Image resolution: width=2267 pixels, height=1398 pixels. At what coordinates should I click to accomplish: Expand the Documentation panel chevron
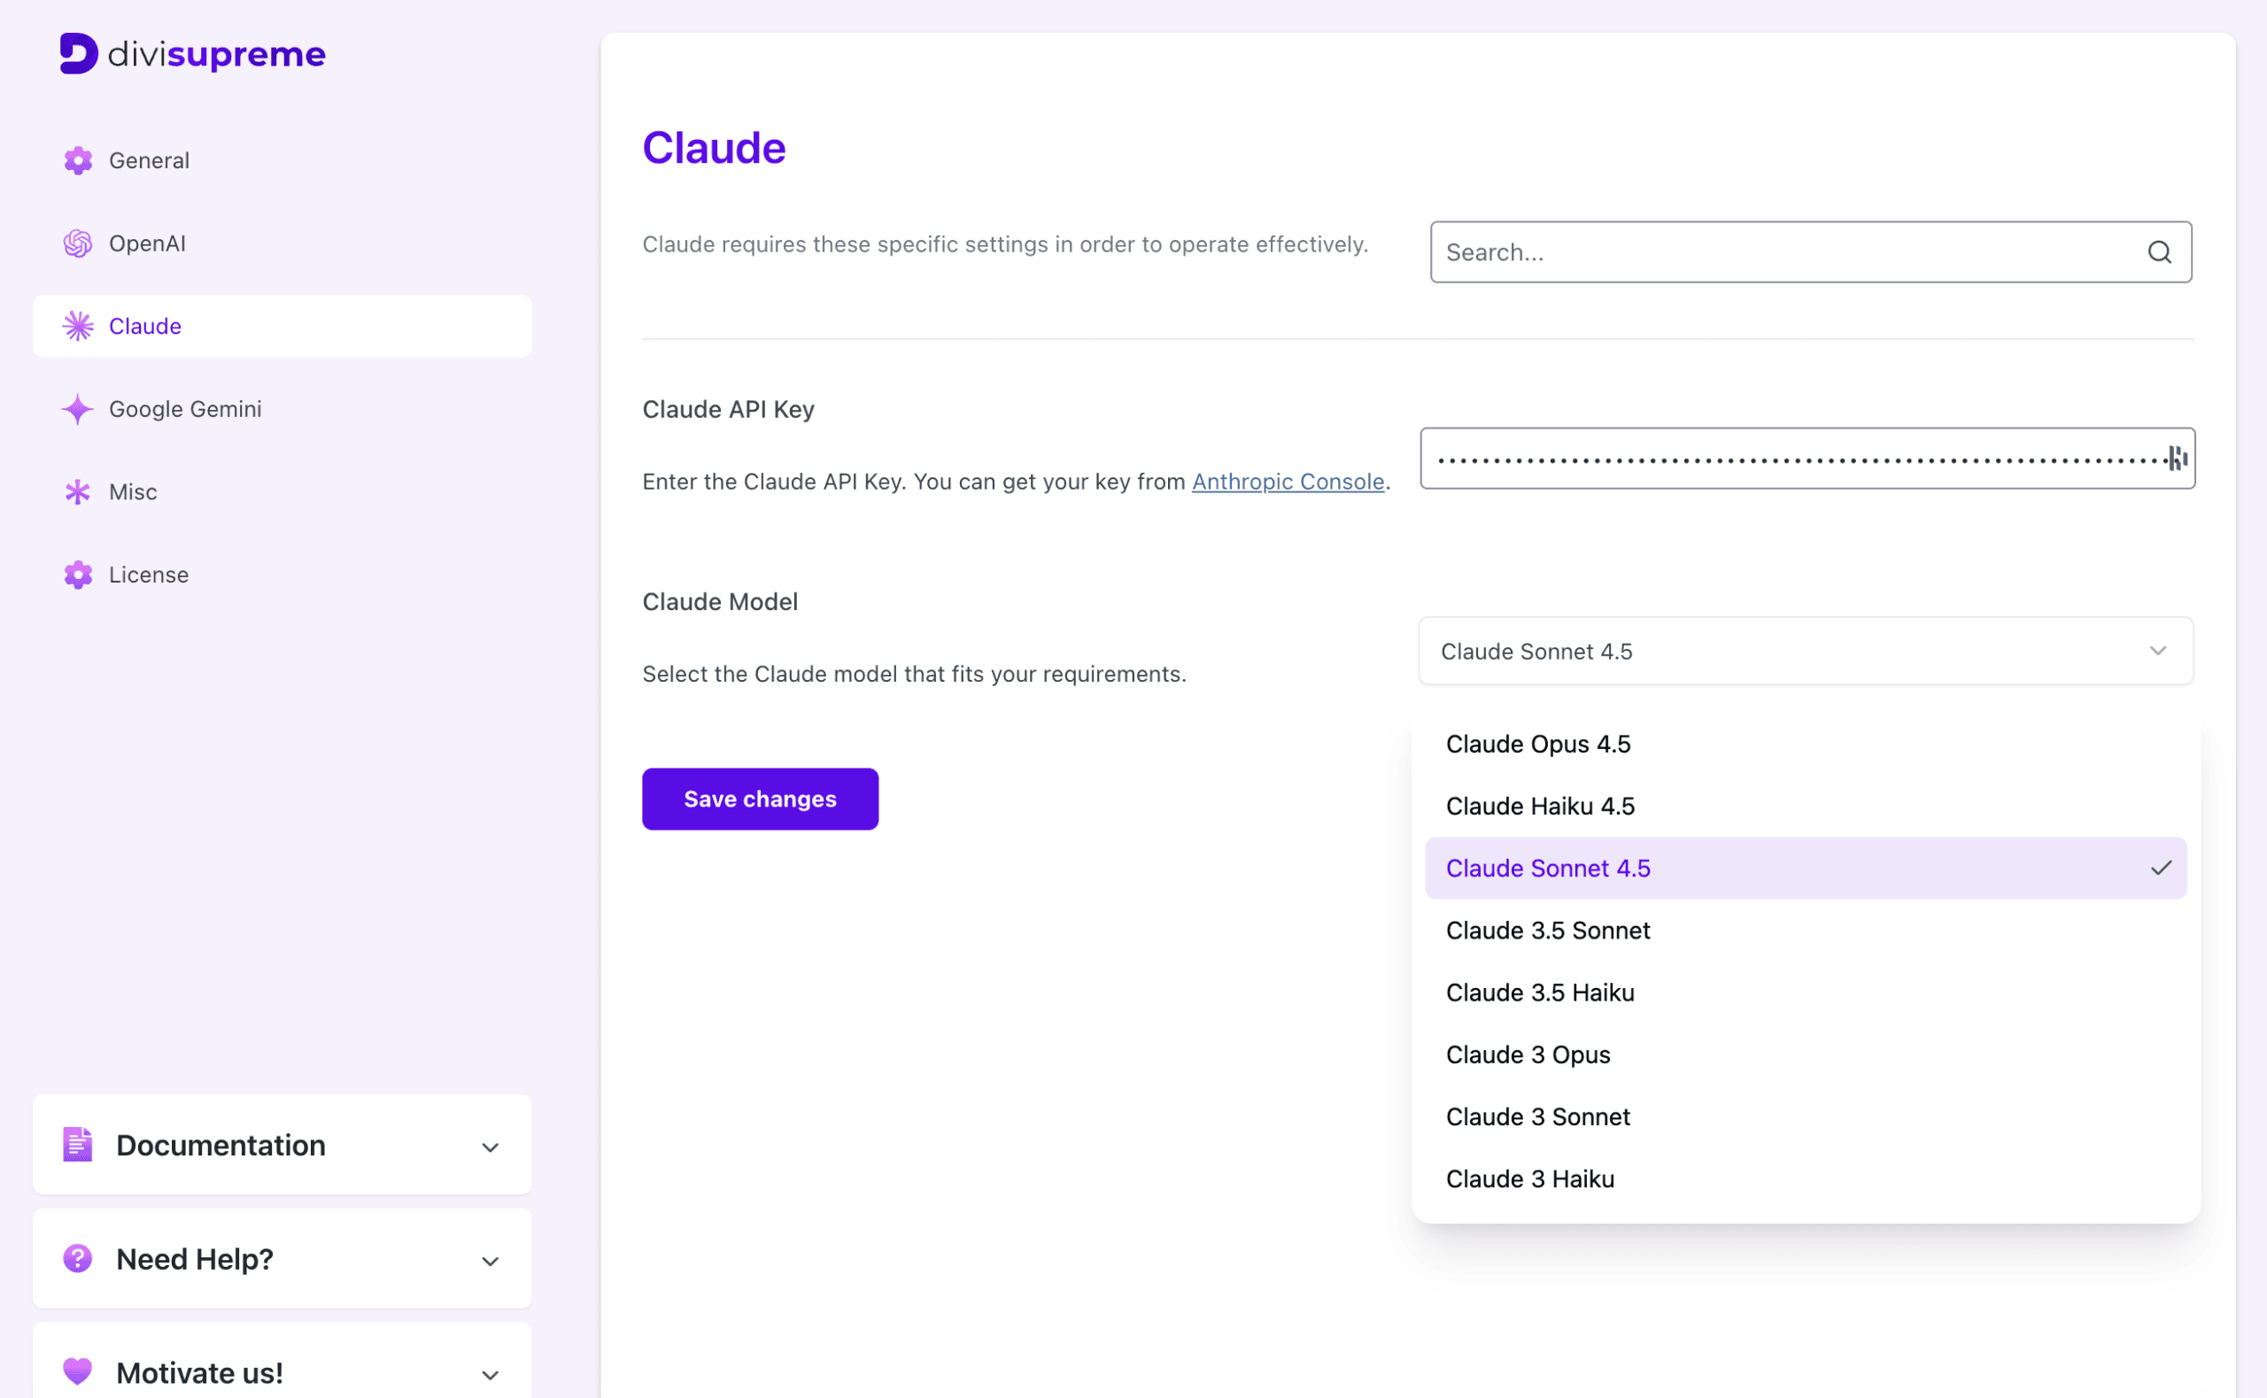490,1147
